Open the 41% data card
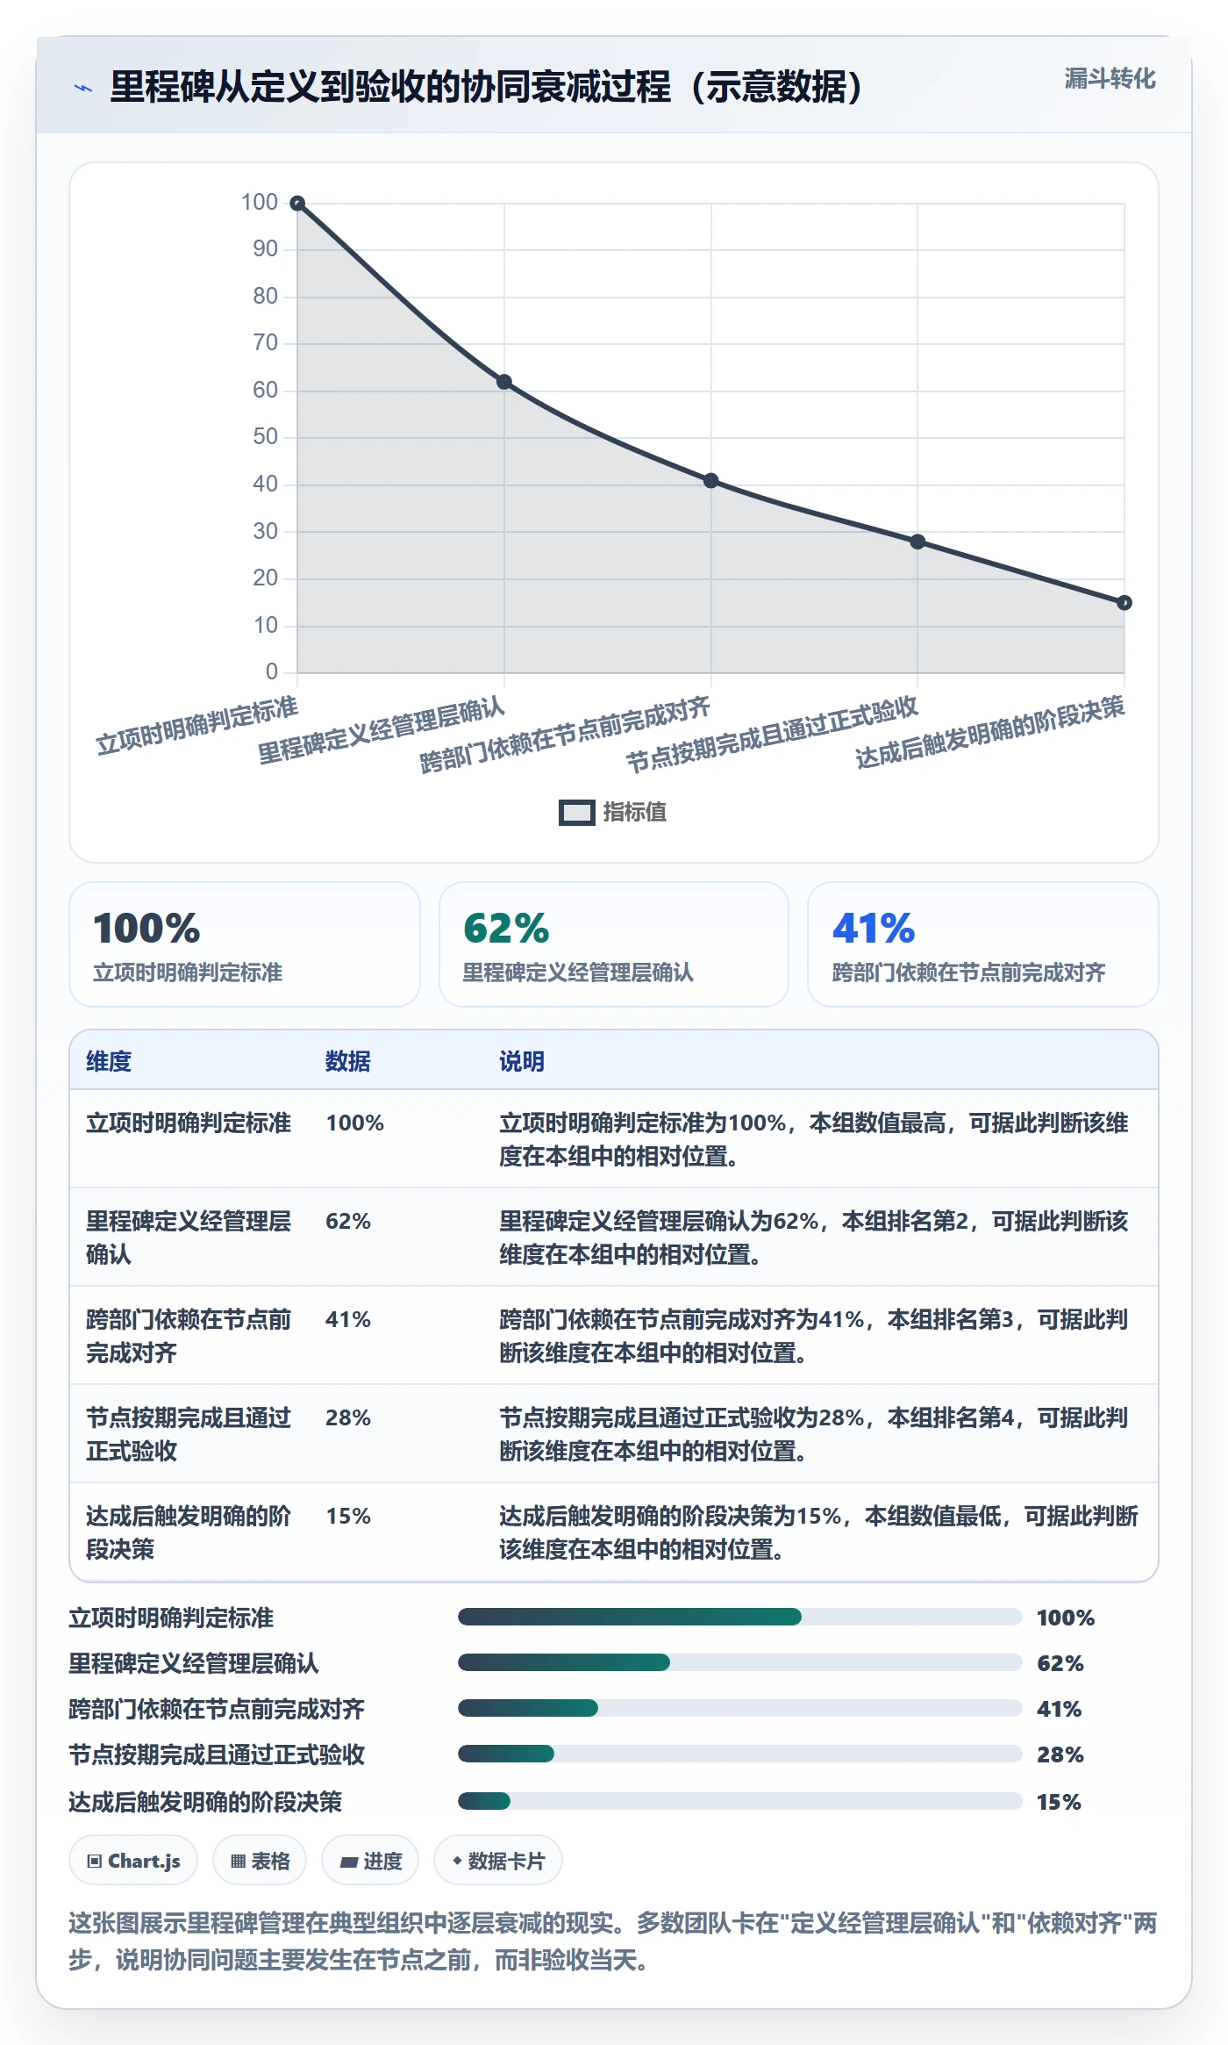 point(983,944)
